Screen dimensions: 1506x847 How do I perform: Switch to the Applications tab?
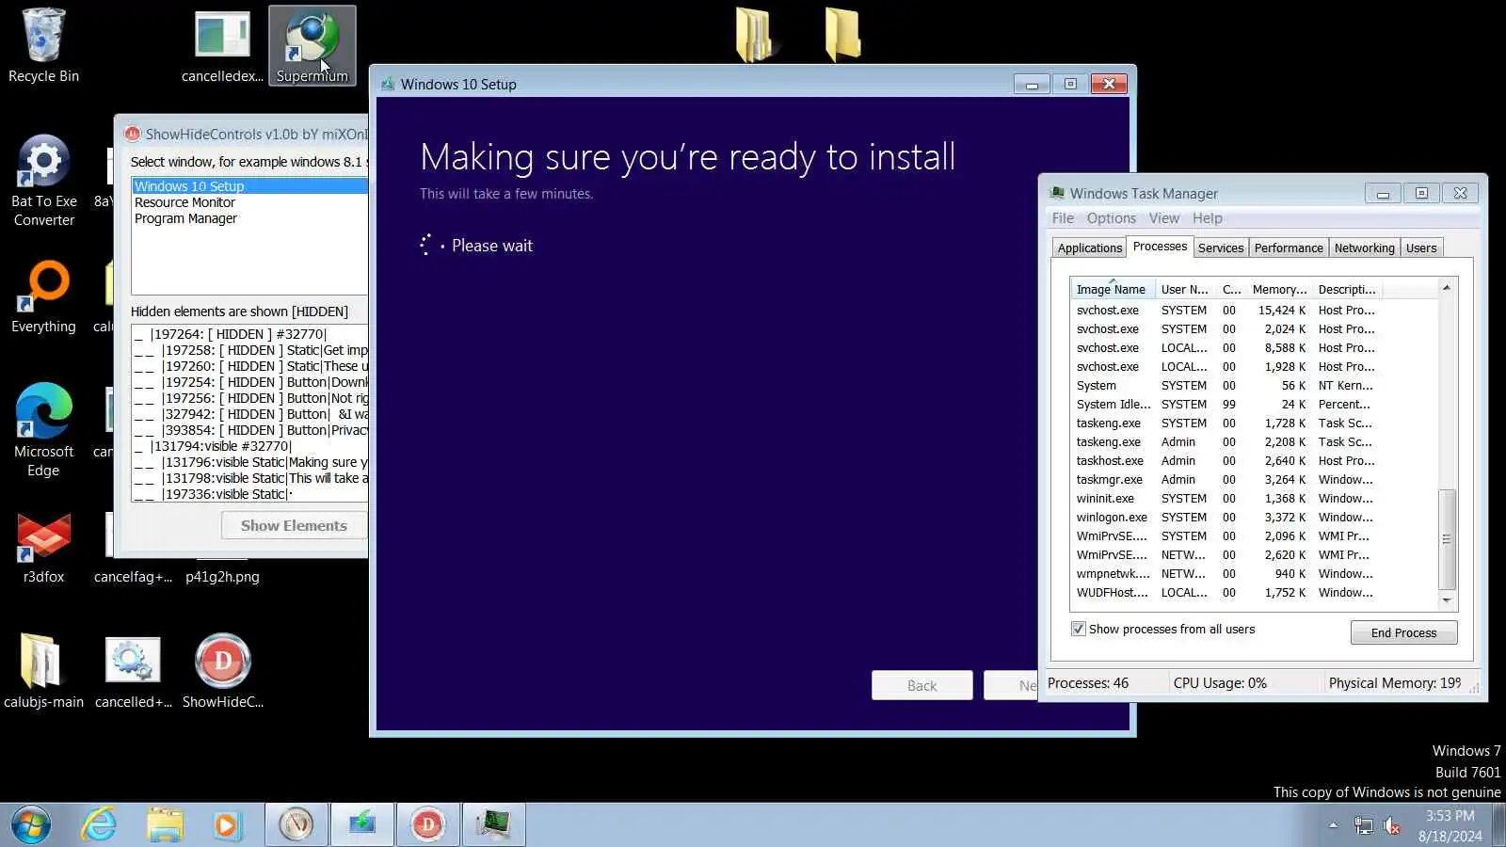coord(1090,248)
